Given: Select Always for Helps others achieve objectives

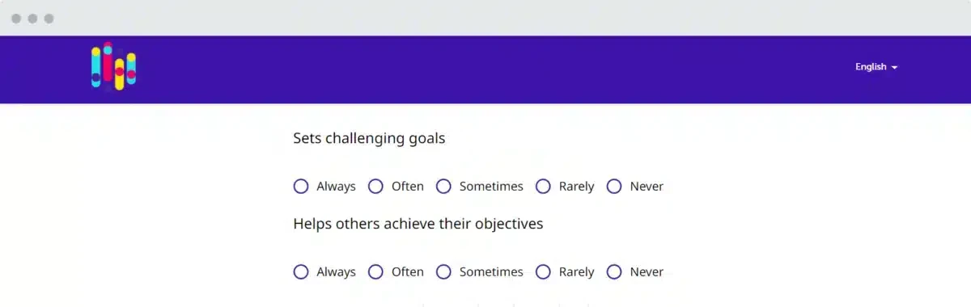Looking at the screenshot, I should coord(301,272).
